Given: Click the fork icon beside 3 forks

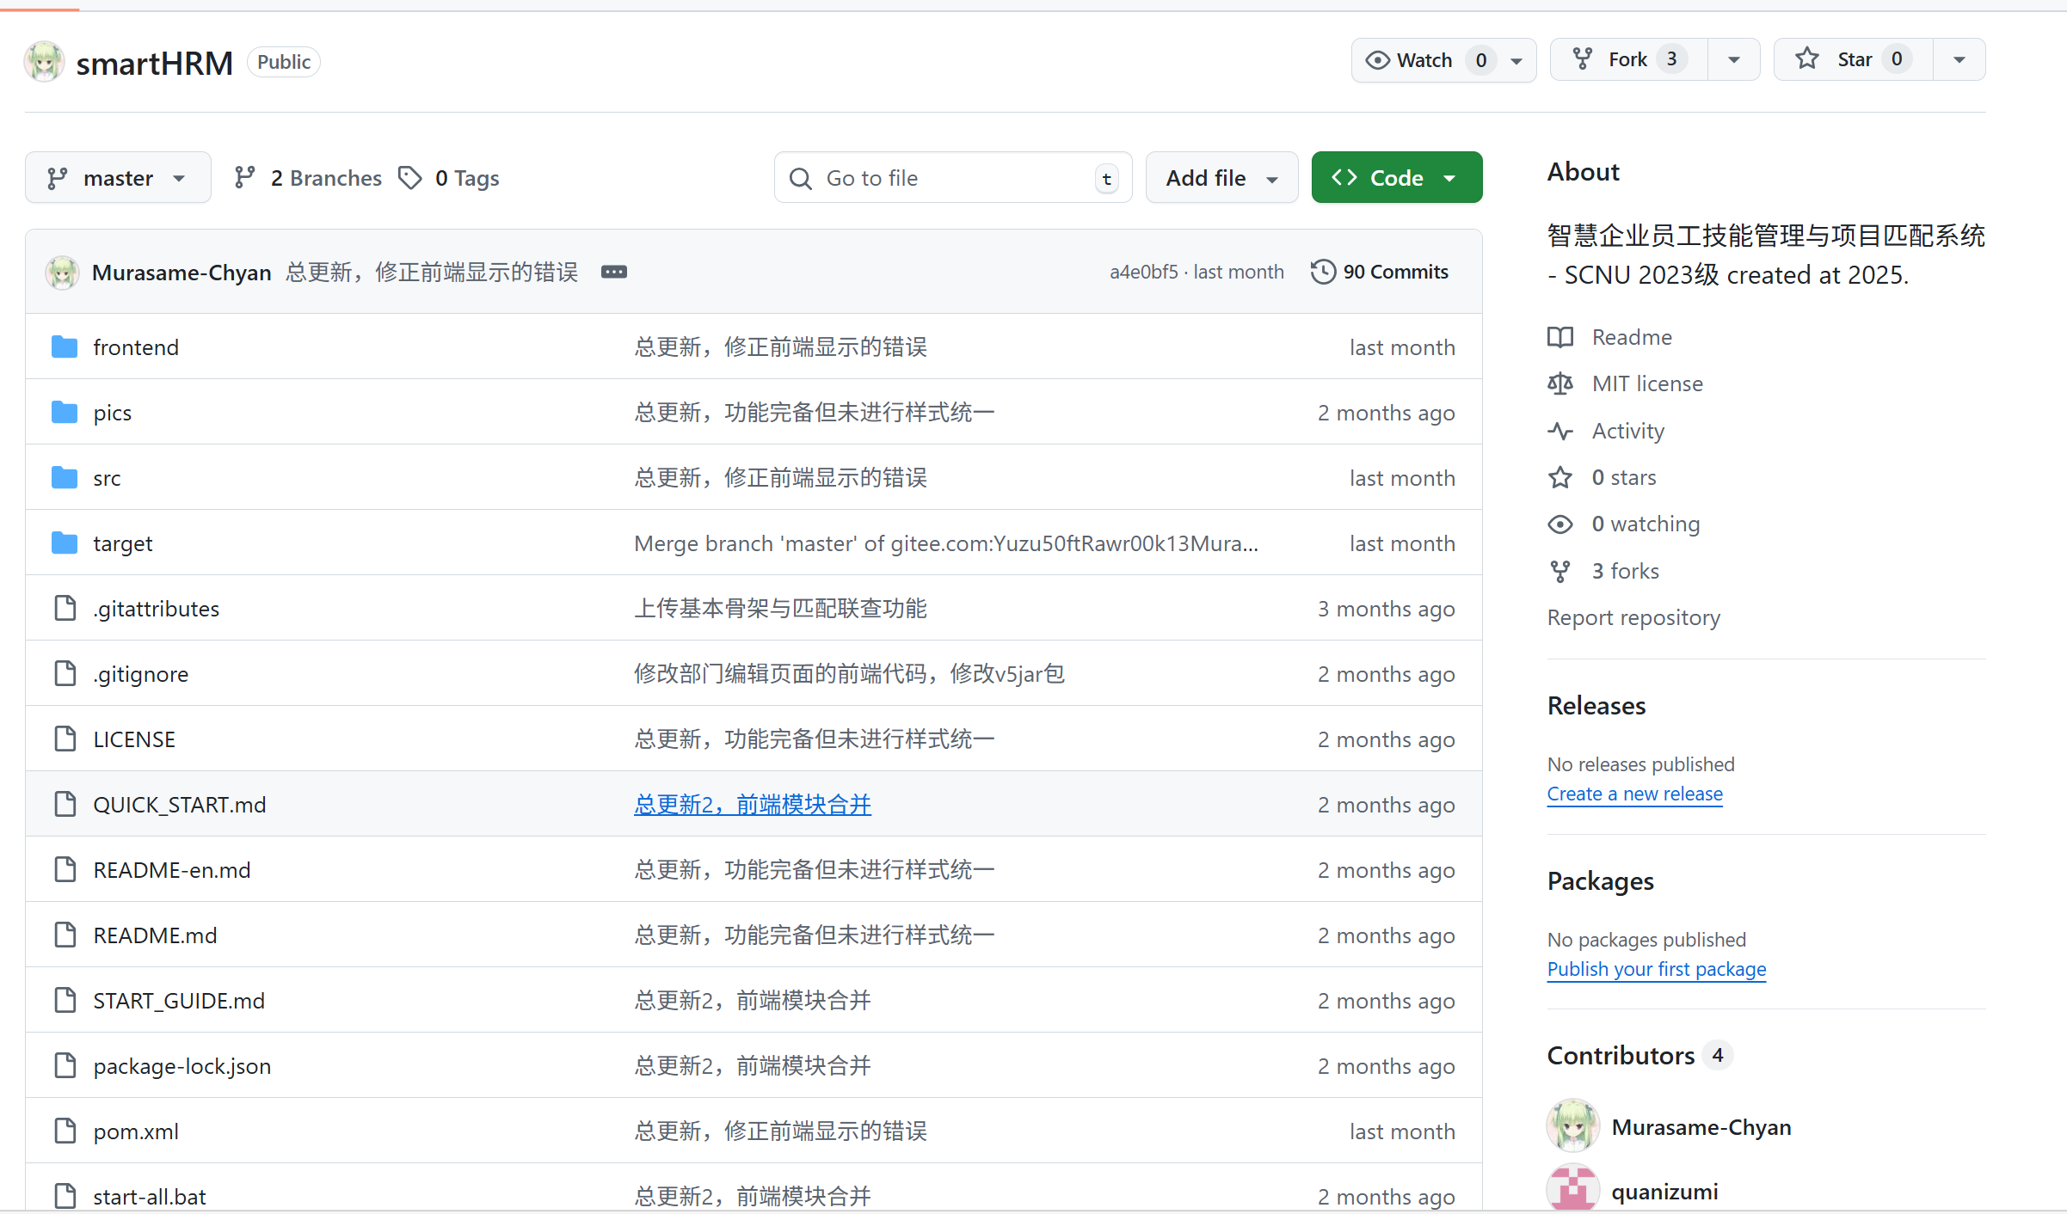Looking at the screenshot, I should (x=1560, y=571).
